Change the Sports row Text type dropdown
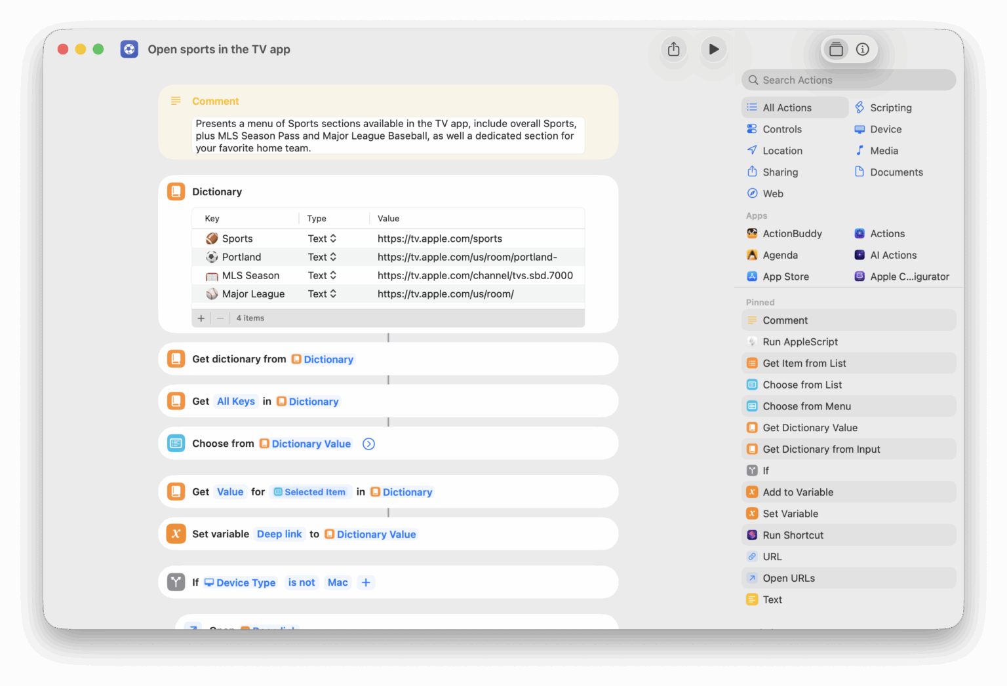This screenshot has width=1007, height=686. [322, 238]
